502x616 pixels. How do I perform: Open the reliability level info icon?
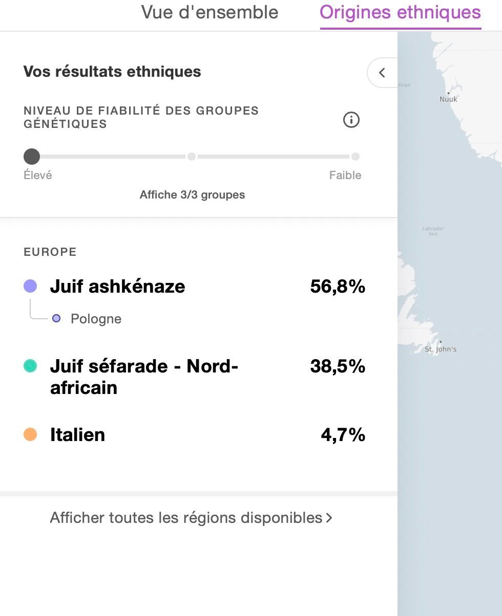coord(351,120)
